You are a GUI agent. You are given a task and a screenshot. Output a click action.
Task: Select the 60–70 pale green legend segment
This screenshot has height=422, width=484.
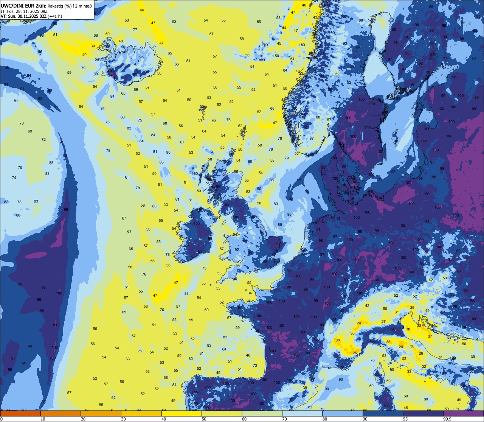point(262,413)
